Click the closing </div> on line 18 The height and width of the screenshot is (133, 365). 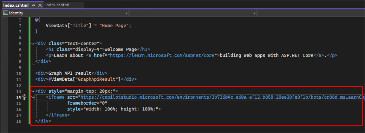[x=43, y=121]
